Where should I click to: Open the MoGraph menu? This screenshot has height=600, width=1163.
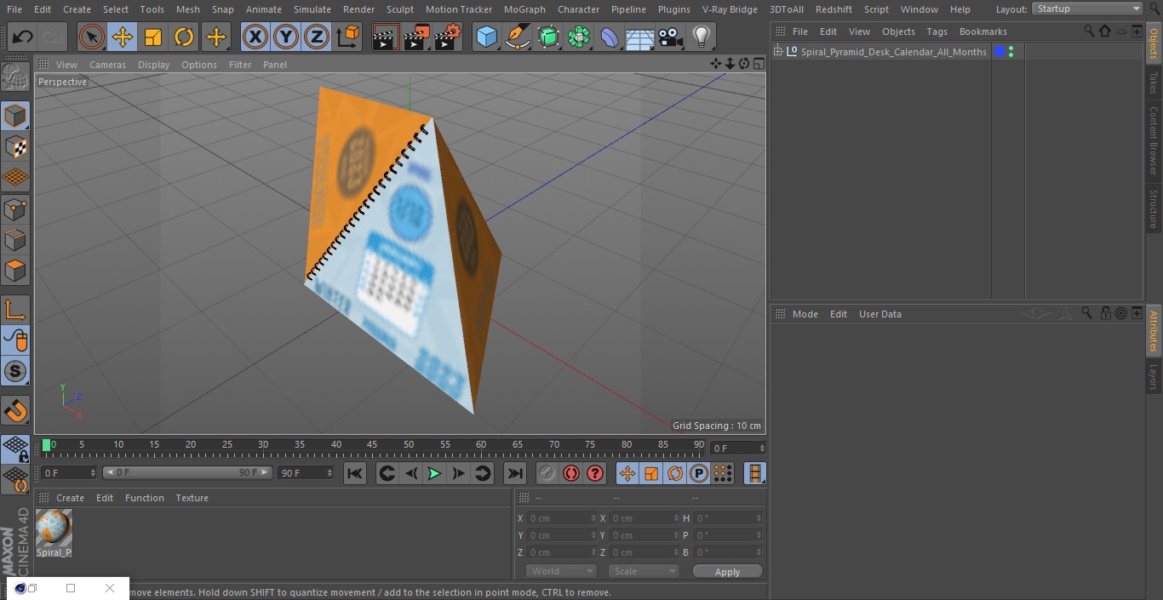pos(524,9)
